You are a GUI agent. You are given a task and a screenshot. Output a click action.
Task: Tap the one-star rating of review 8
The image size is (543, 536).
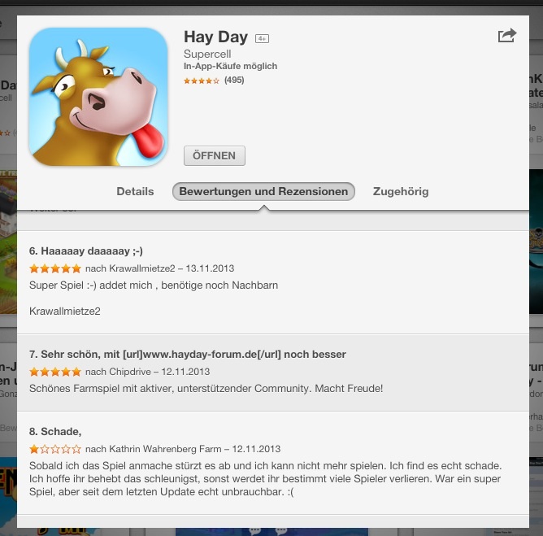[55, 449]
